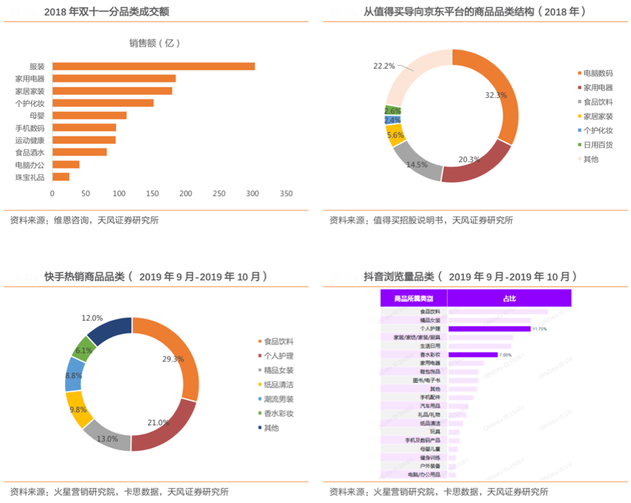This screenshot has height=503, width=631.
Task: Select the highlighted 香水彩妆 7.00% bar
Action: pyautogui.click(x=473, y=355)
